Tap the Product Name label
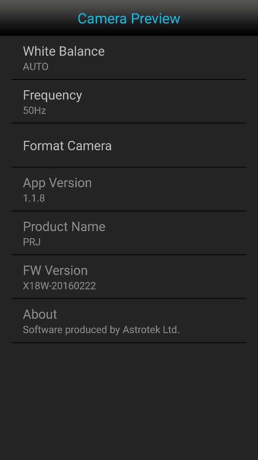This screenshot has width=258, height=460. 64,227
